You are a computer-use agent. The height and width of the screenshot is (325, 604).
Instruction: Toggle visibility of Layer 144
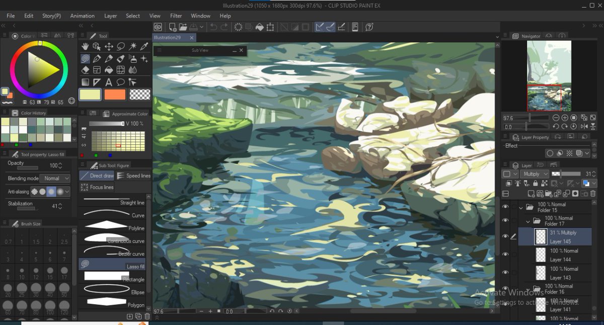click(505, 255)
